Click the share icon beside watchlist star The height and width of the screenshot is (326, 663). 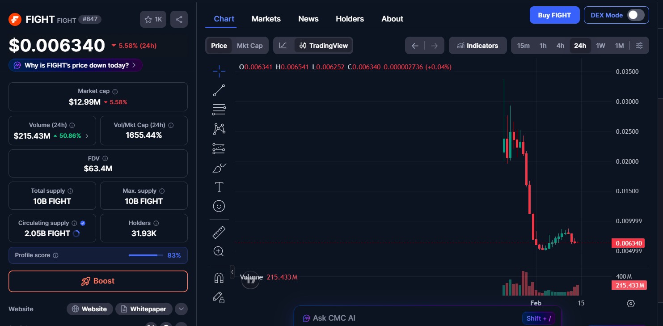(179, 19)
